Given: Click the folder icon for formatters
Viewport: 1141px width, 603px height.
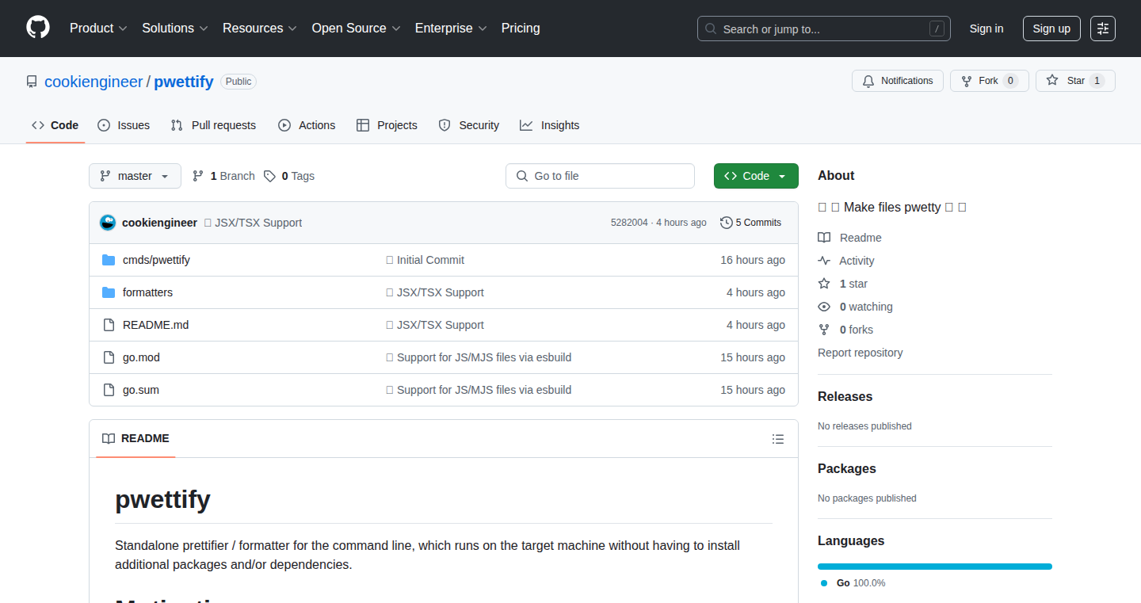Looking at the screenshot, I should pos(109,292).
